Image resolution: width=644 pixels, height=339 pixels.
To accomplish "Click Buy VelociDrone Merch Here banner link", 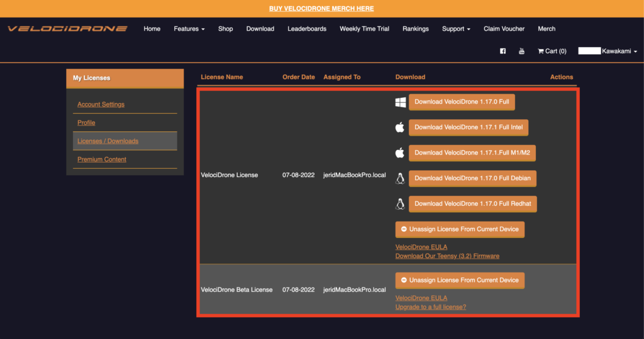I will [x=321, y=9].
